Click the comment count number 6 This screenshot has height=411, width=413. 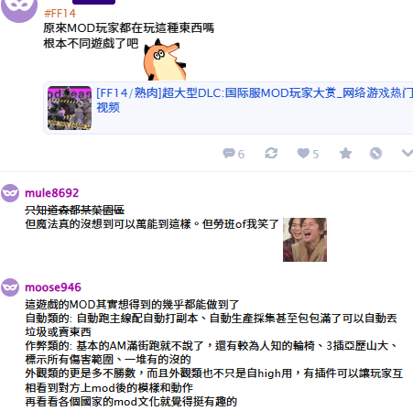(x=241, y=154)
